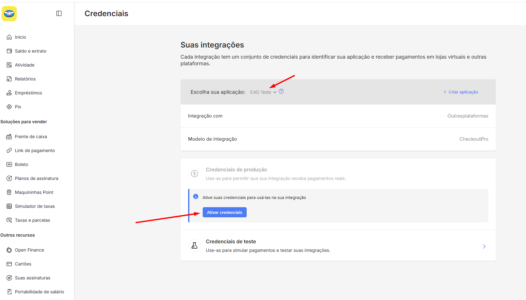
Task: Click the Credenciais de produção heading
Action: pos(237,170)
